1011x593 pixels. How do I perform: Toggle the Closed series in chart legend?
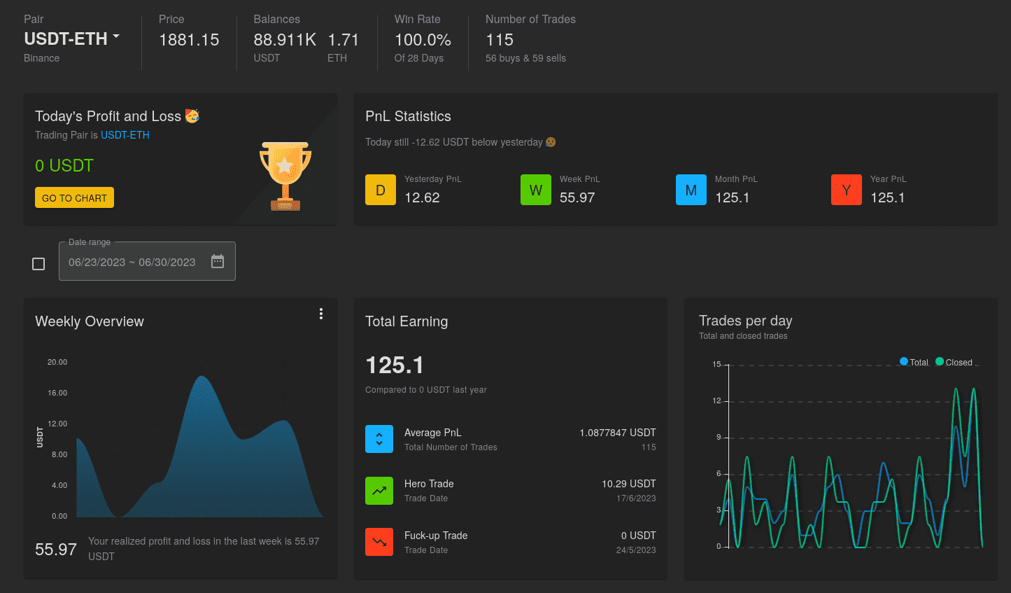954,362
